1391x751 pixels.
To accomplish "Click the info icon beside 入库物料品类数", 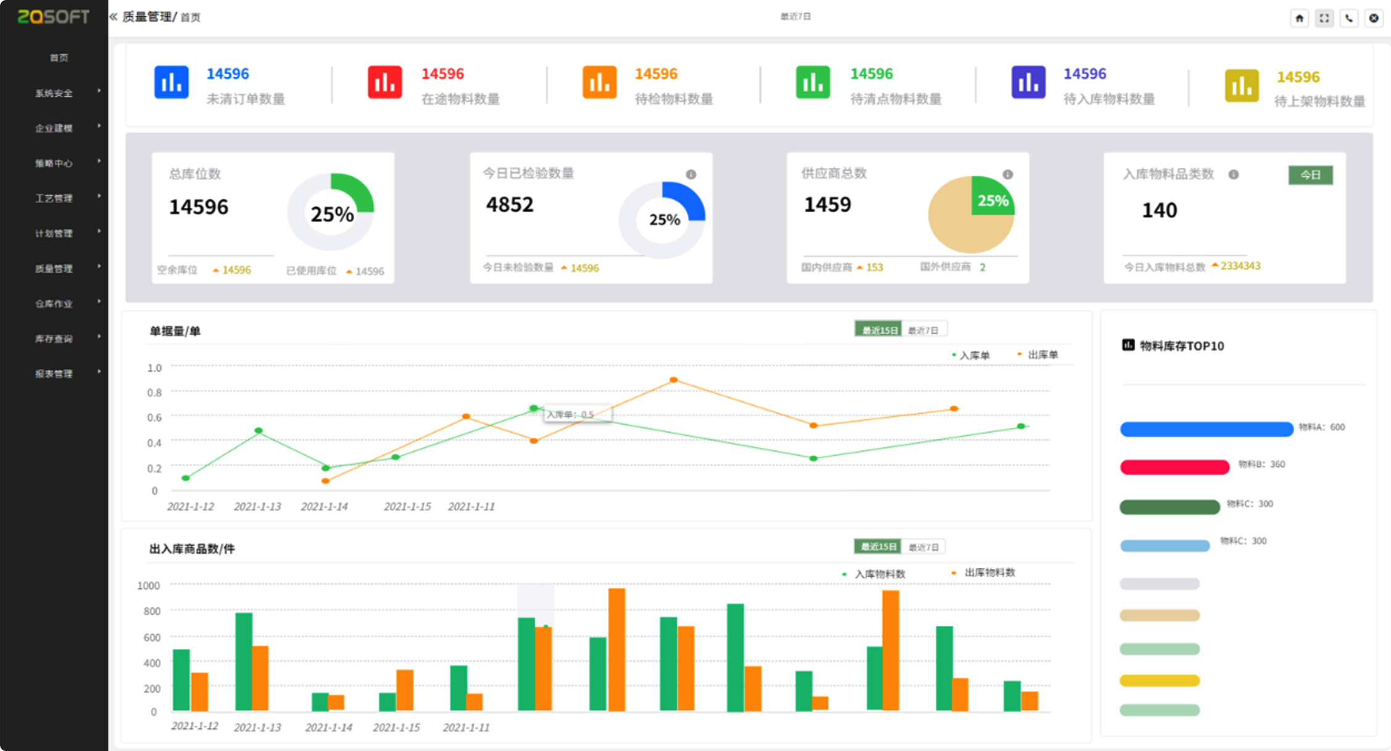I will (1233, 174).
